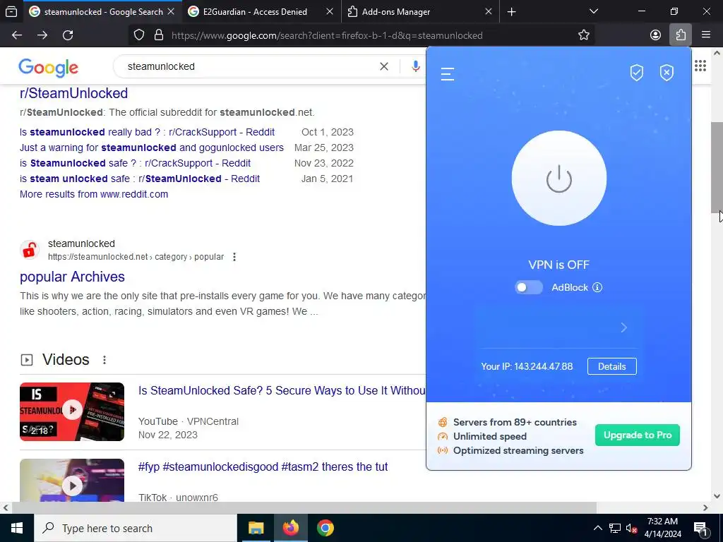The width and height of the screenshot is (723, 542).
Task: Bookmark this page with star icon
Action: pos(584,35)
